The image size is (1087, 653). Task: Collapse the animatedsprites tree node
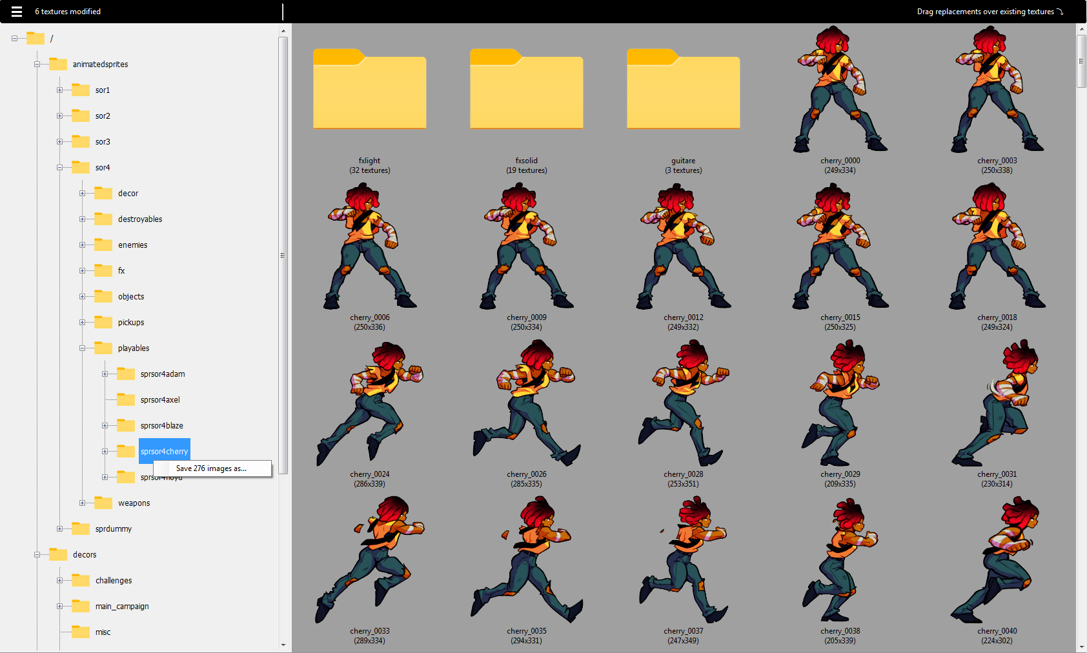pyautogui.click(x=37, y=65)
